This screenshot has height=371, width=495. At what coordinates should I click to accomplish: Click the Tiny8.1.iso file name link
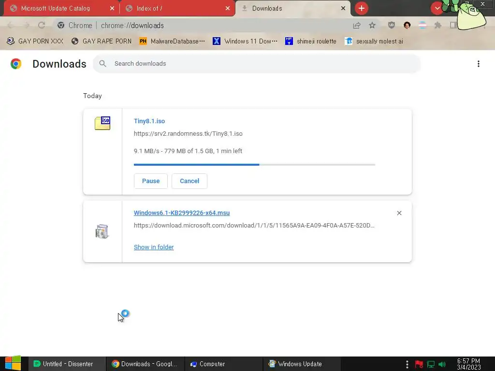coord(149,121)
